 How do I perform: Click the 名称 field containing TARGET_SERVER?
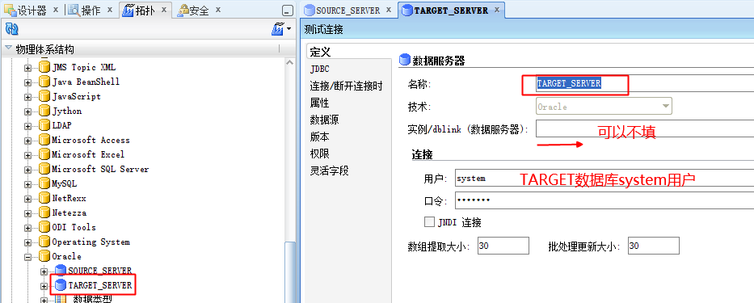tap(644, 84)
